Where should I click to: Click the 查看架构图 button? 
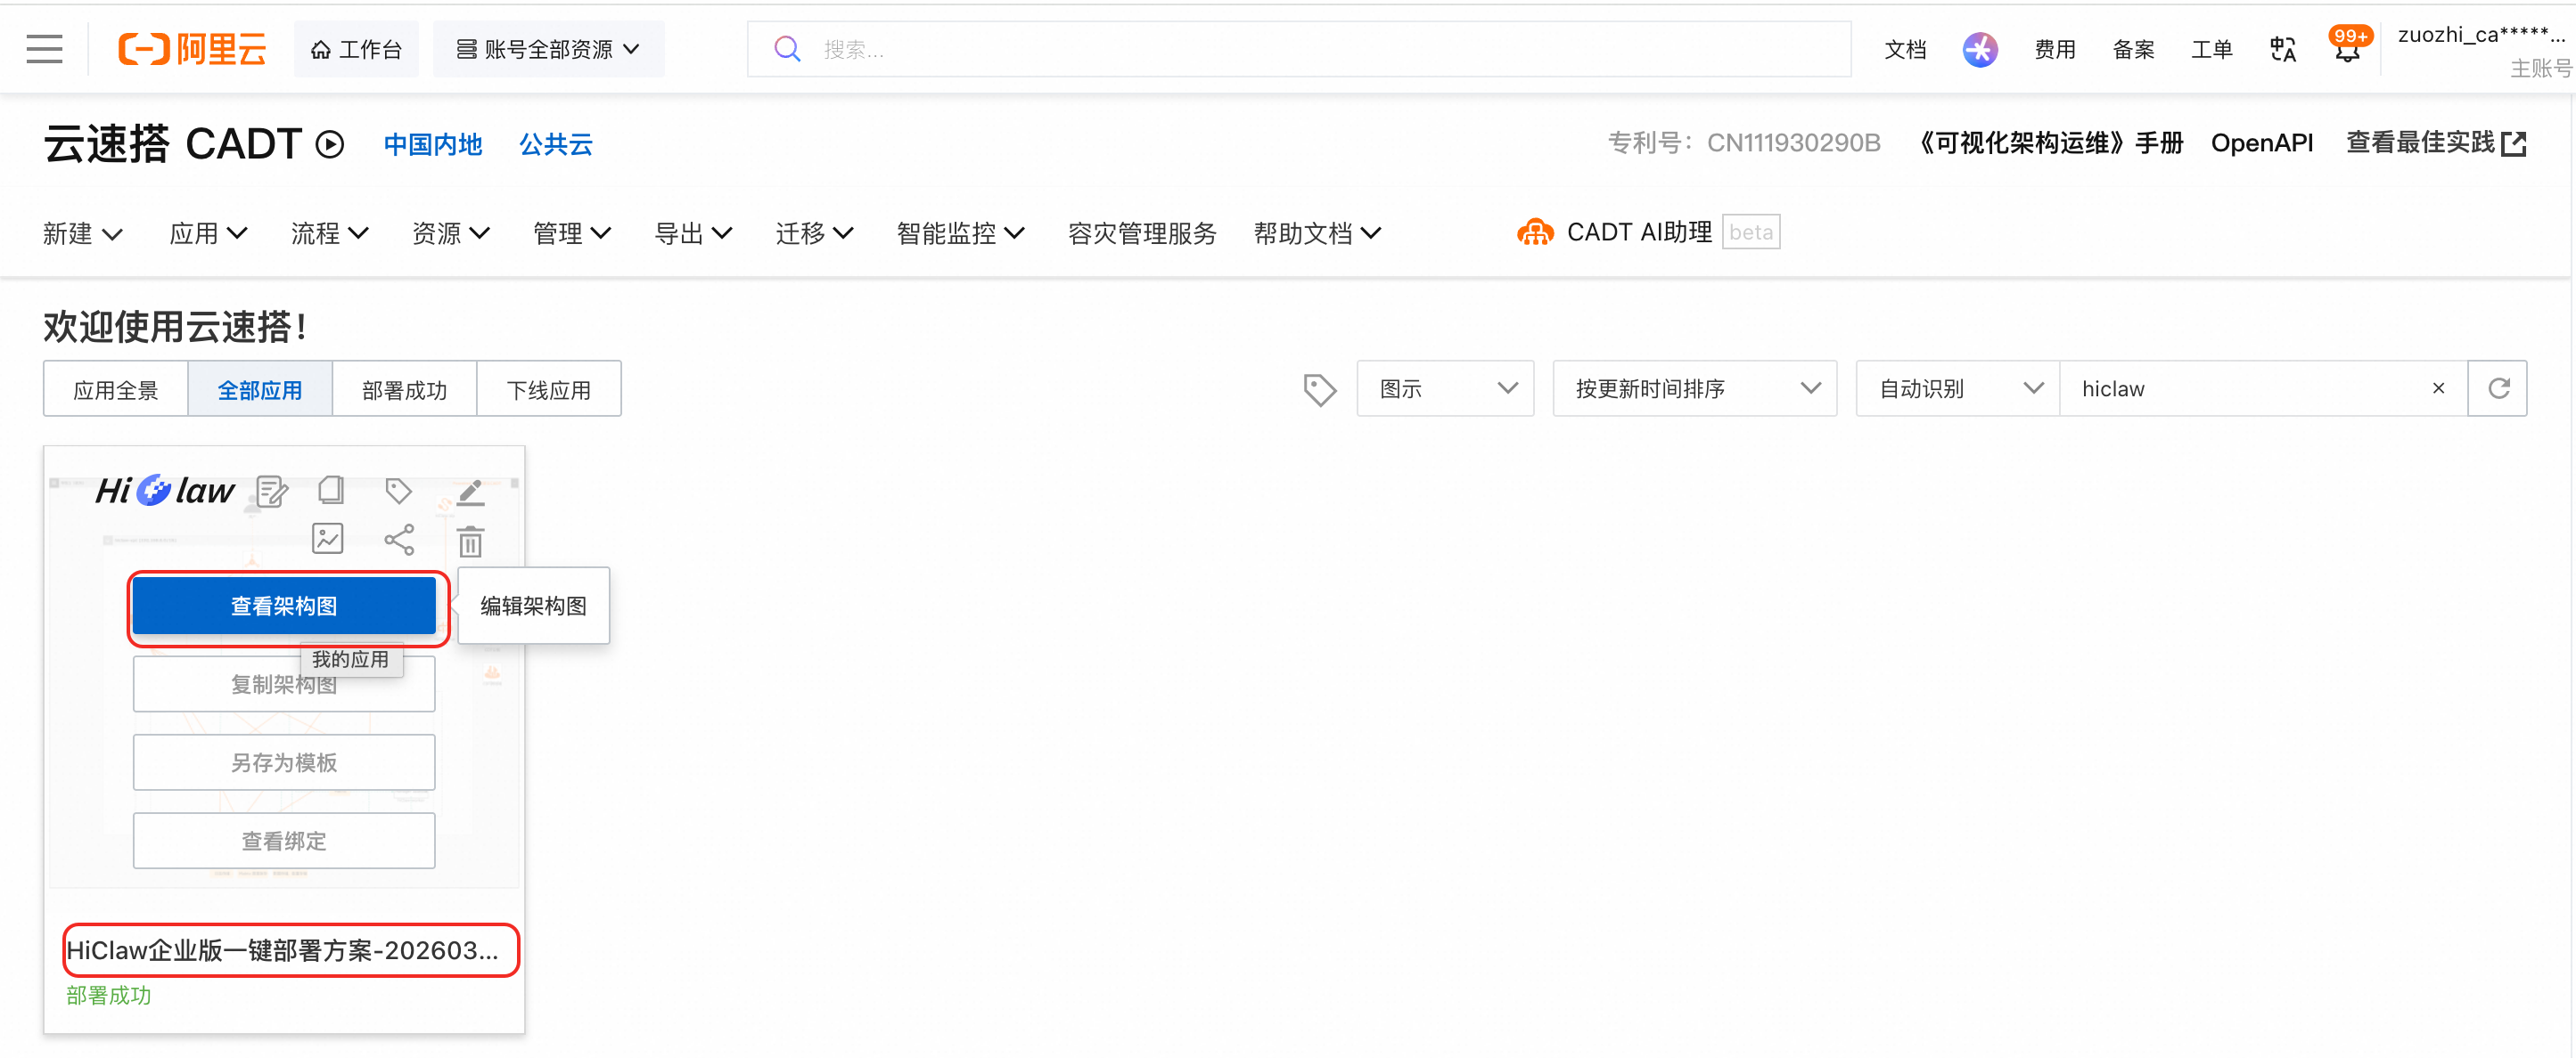(x=284, y=606)
